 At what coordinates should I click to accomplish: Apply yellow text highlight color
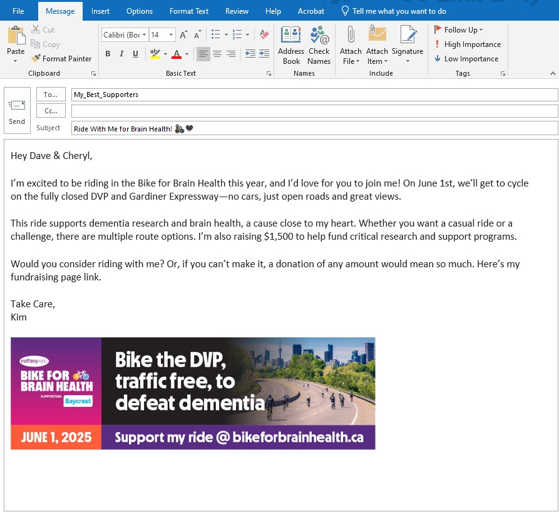(155, 54)
